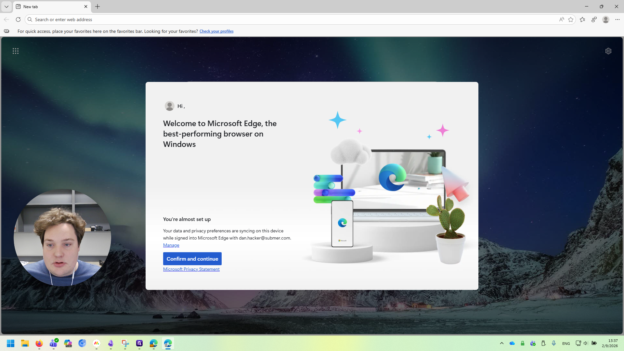624x351 pixels.
Task: Open Firefox from the taskbar
Action: coord(39,343)
